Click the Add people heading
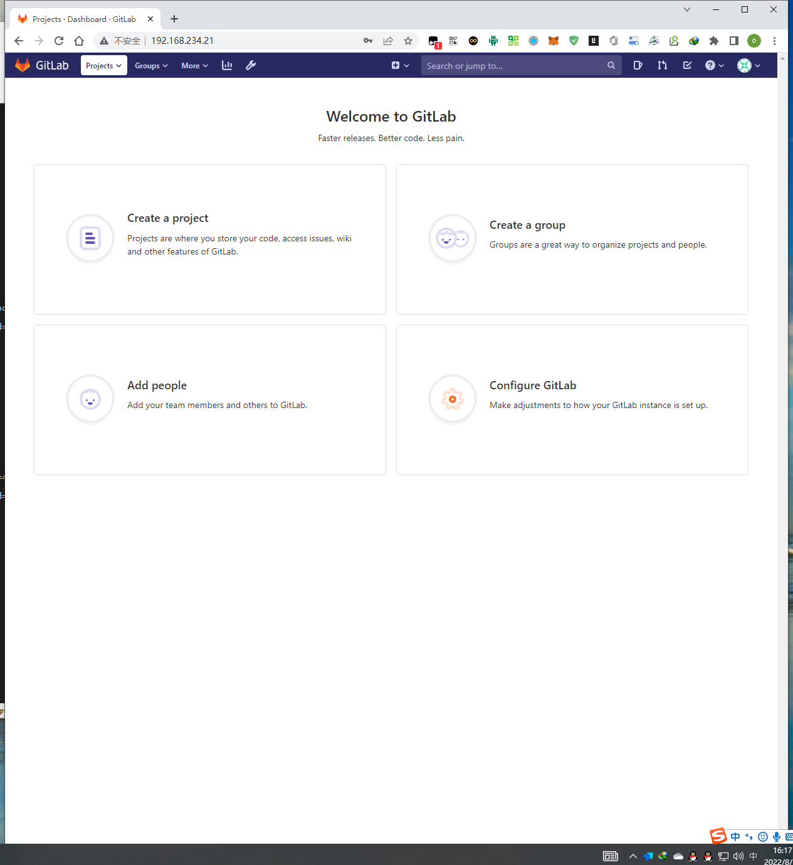 tap(157, 385)
